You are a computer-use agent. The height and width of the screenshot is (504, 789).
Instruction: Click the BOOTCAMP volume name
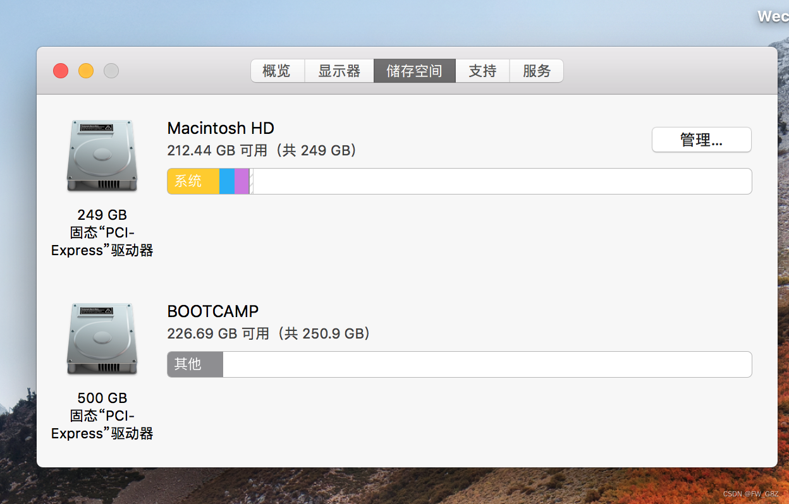point(213,311)
